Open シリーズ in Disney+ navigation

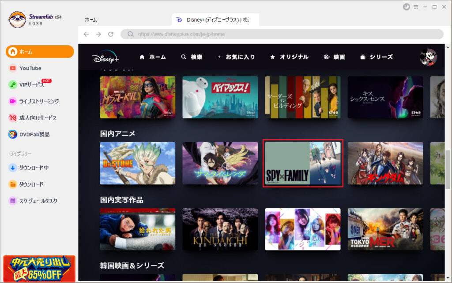click(x=381, y=57)
